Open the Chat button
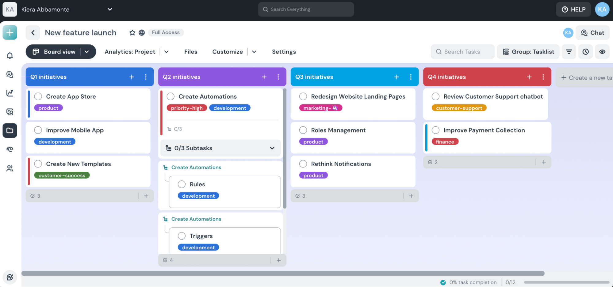The image size is (613, 287). click(592, 33)
